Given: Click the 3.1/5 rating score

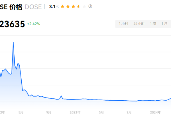Looking at the screenshot, I should coord(54,7).
